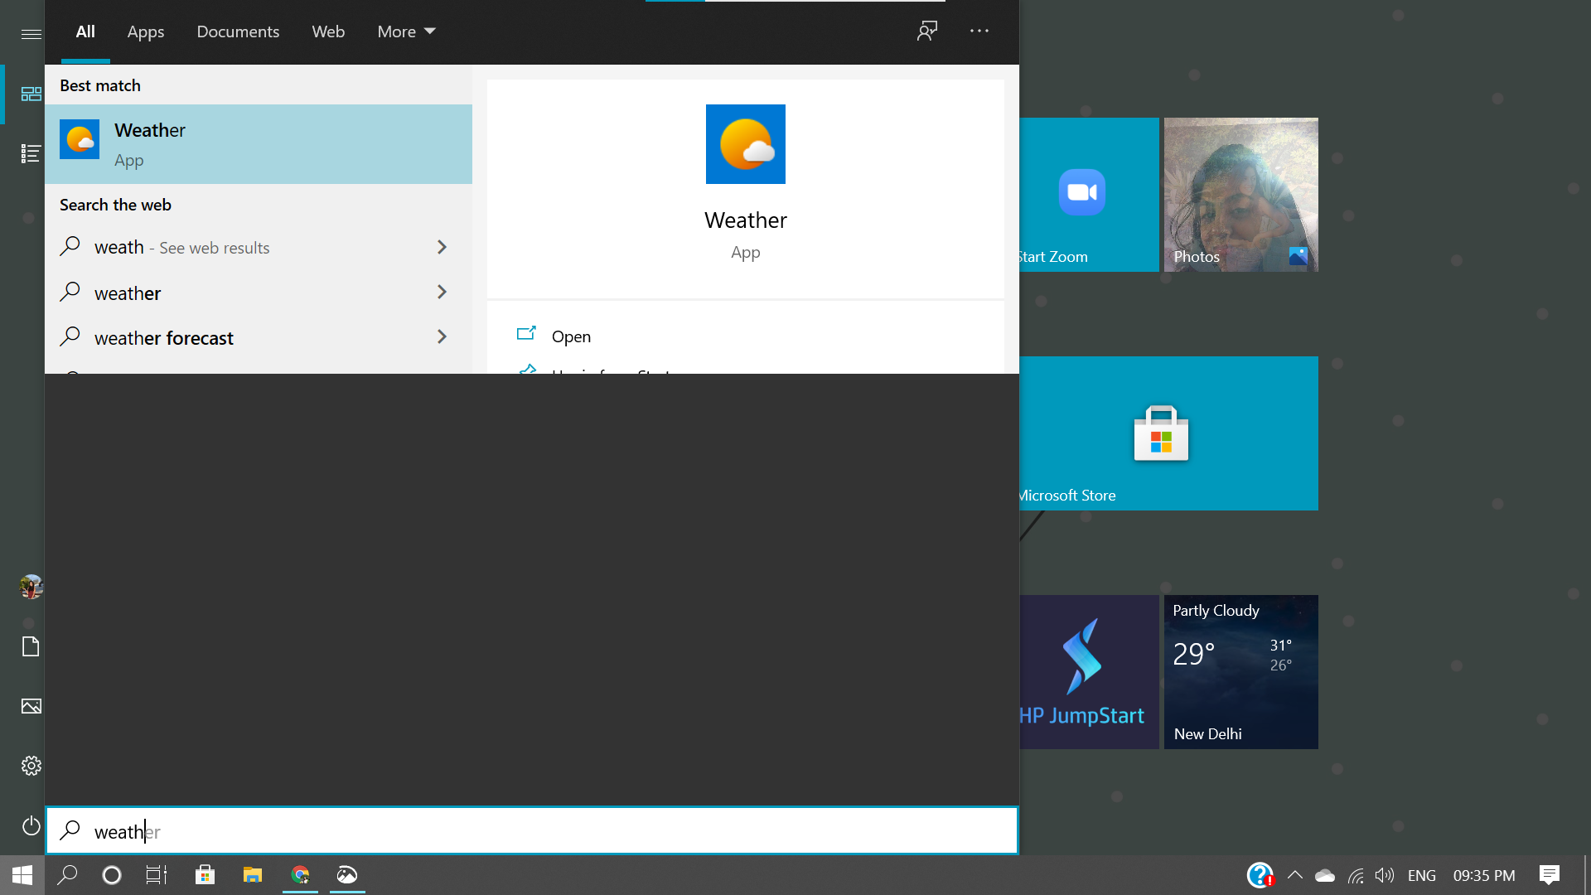Open the Microsoft Store tile
The height and width of the screenshot is (895, 1591).
point(1168,433)
